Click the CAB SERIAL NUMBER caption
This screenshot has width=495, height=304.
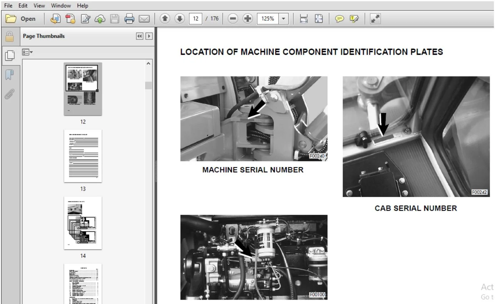(x=416, y=208)
